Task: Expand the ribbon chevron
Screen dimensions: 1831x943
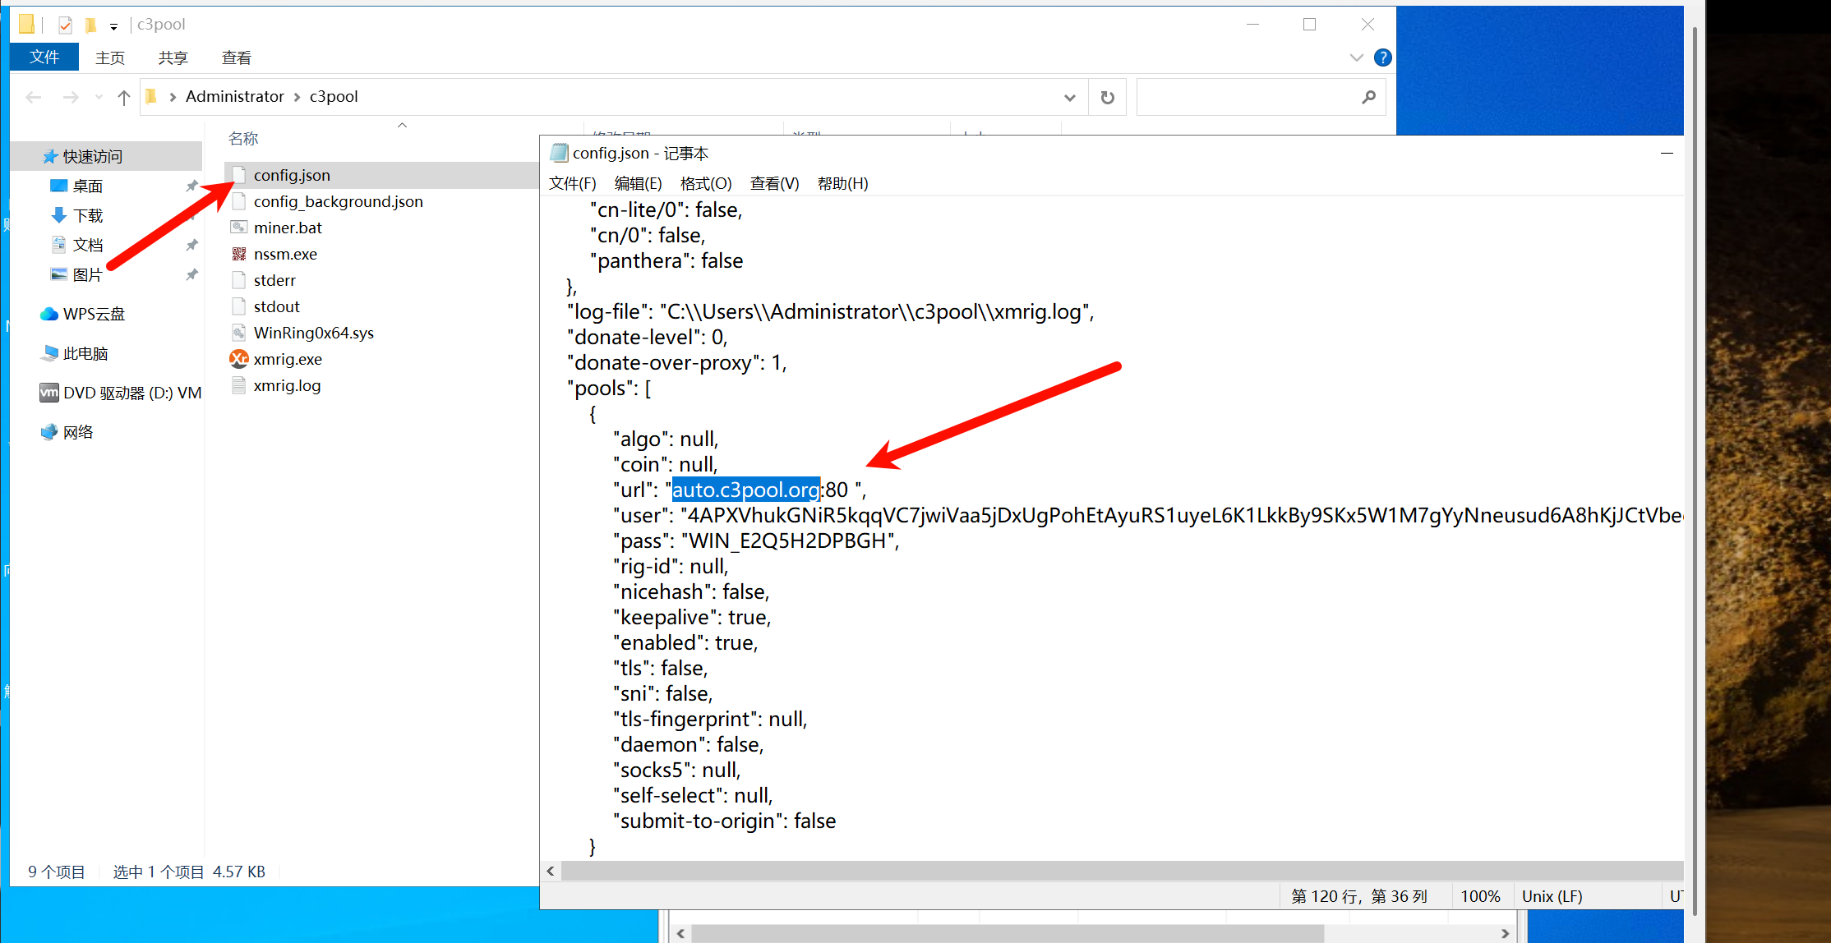Action: [1356, 57]
